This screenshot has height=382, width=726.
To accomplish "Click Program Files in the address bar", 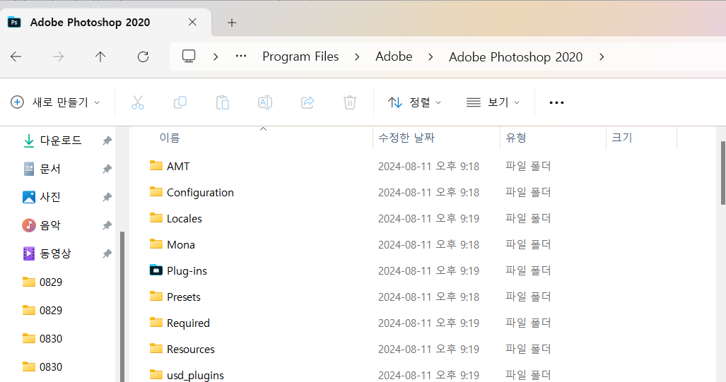I will point(300,56).
